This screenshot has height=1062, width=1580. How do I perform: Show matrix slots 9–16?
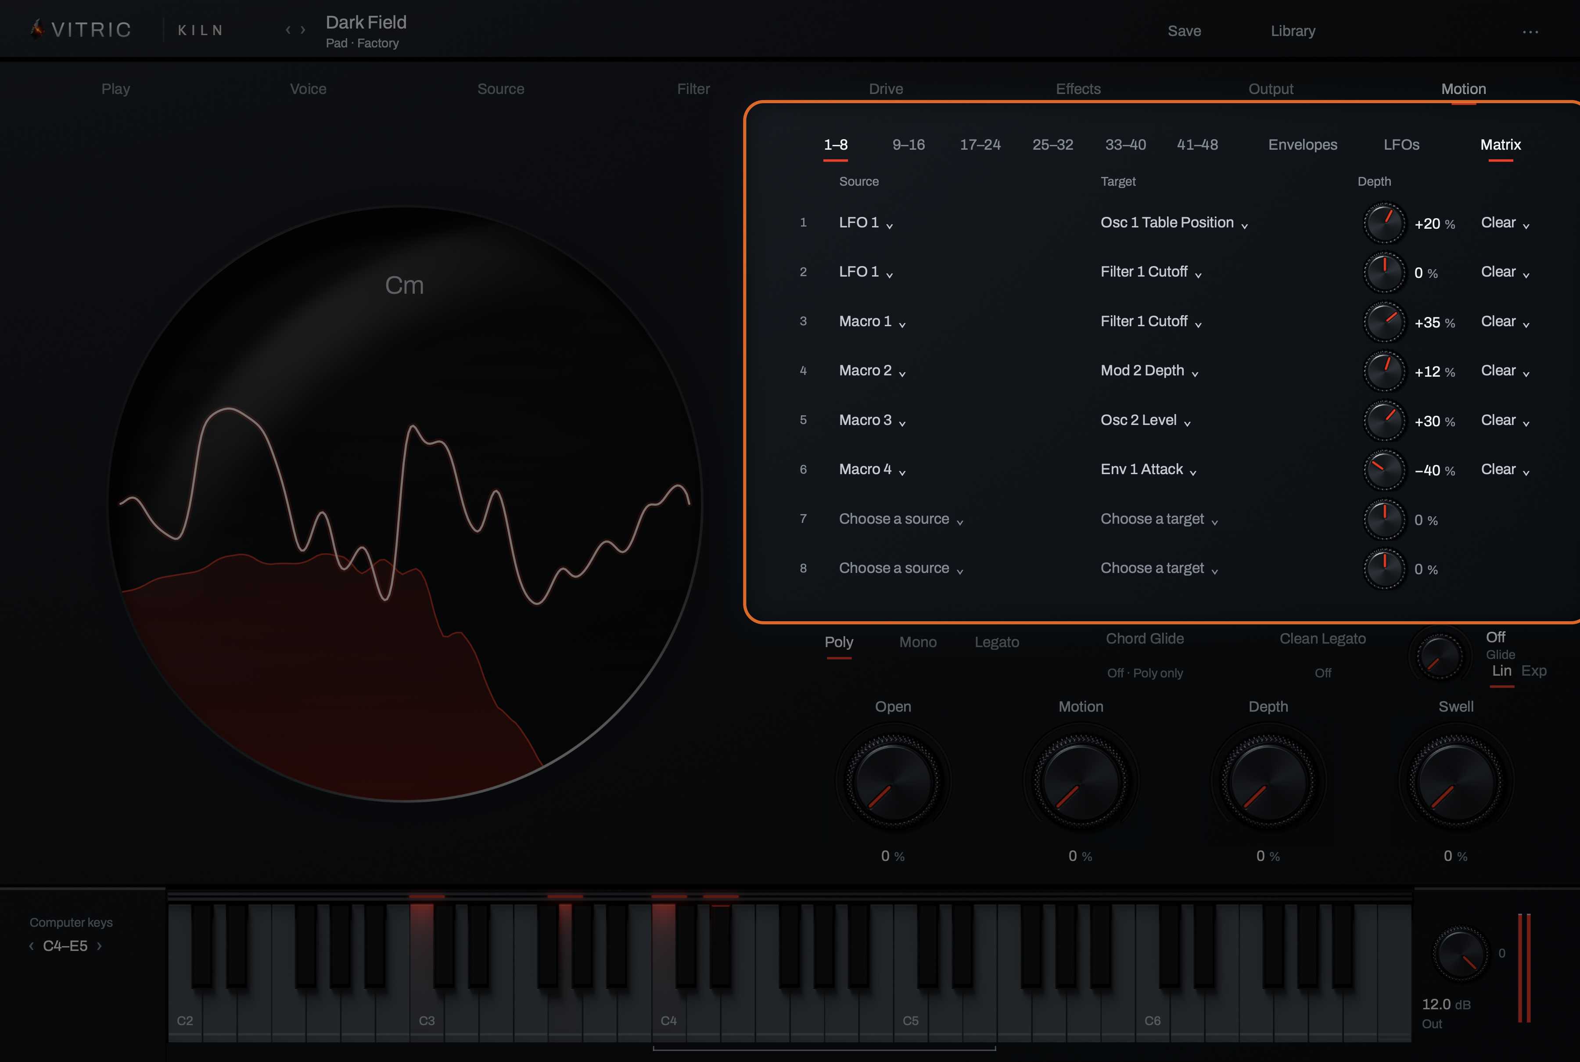[x=908, y=144]
